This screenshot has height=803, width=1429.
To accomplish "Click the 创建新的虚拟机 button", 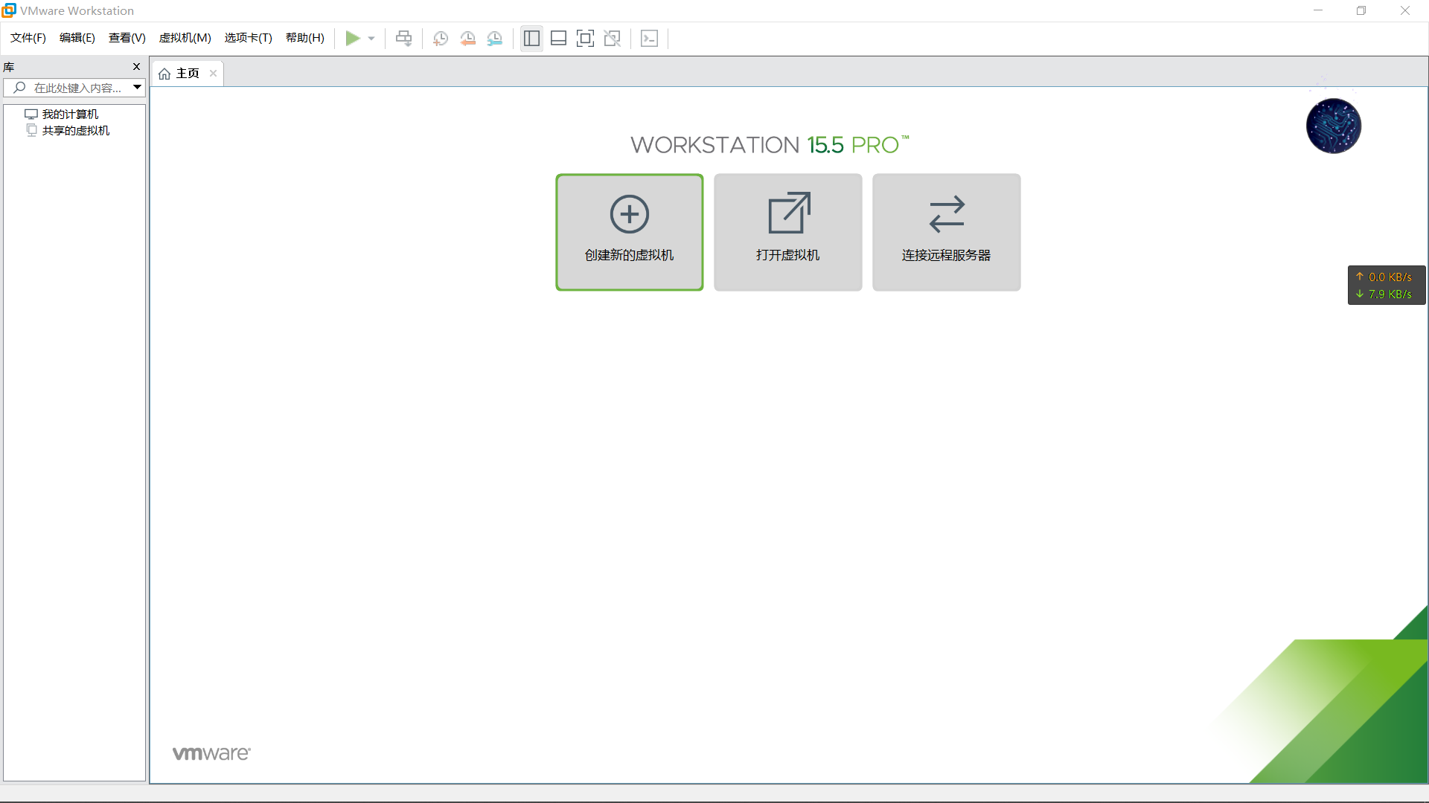I will click(630, 232).
